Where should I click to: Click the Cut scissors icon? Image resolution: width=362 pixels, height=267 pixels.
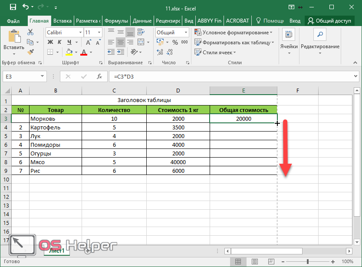coord(30,32)
